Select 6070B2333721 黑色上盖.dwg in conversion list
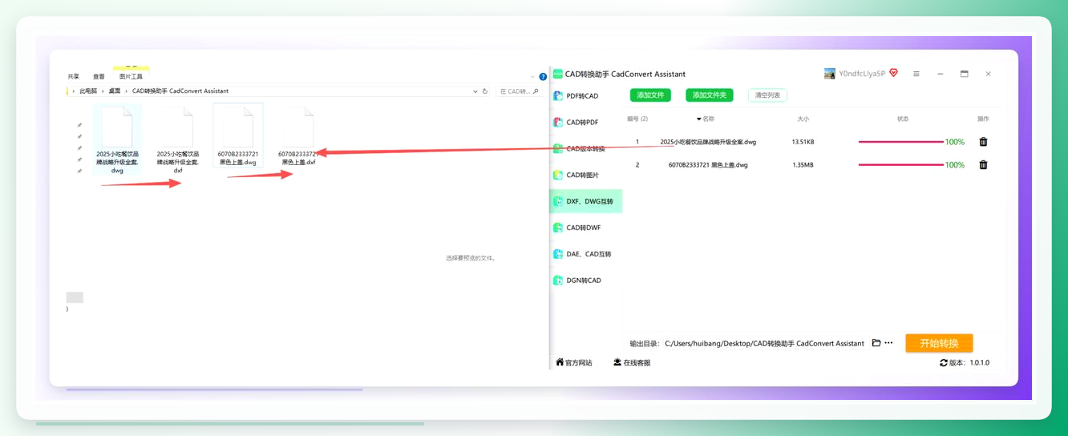Viewport: 1068px width, 436px height. (x=708, y=165)
